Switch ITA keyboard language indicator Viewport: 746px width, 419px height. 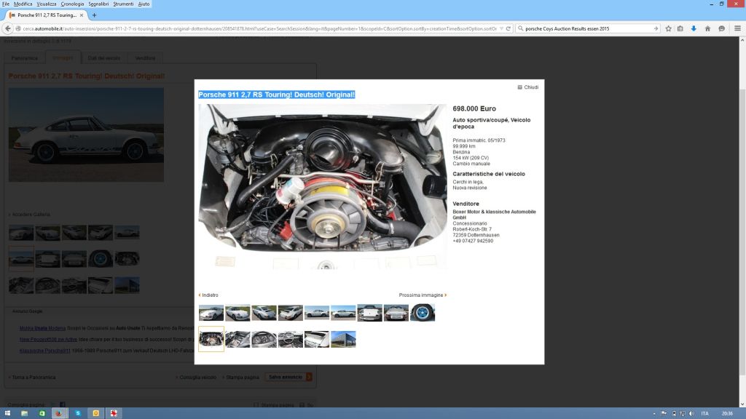[x=704, y=414]
